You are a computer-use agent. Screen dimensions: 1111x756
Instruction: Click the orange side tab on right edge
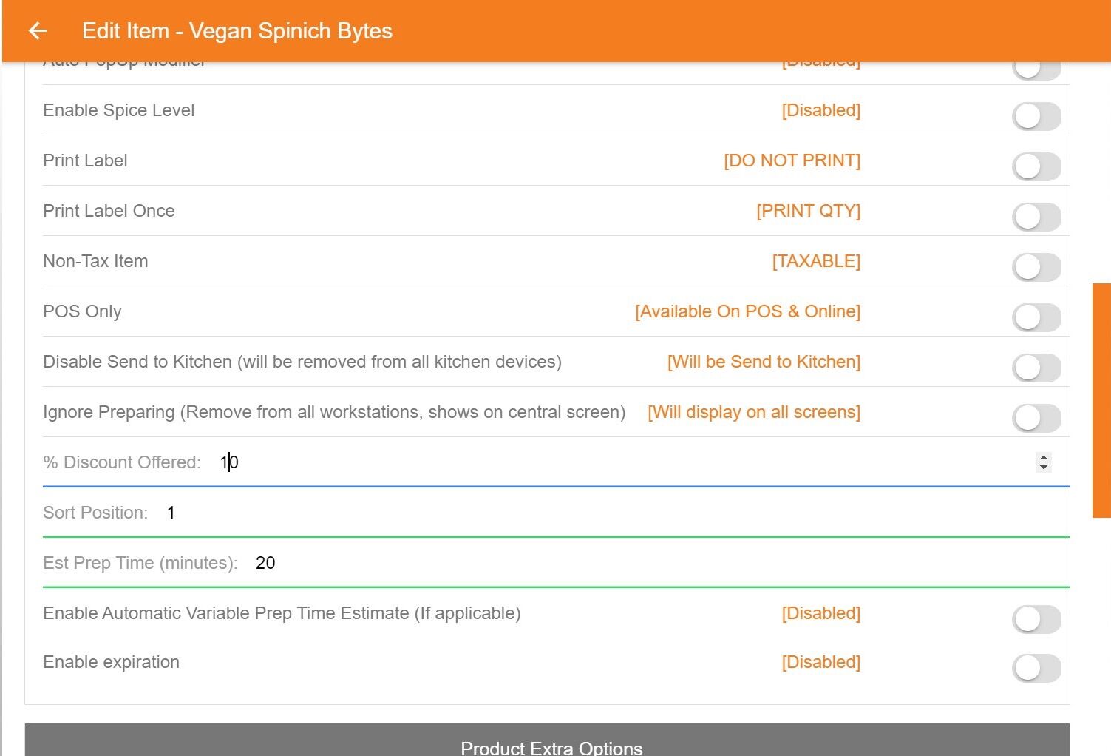1101,399
